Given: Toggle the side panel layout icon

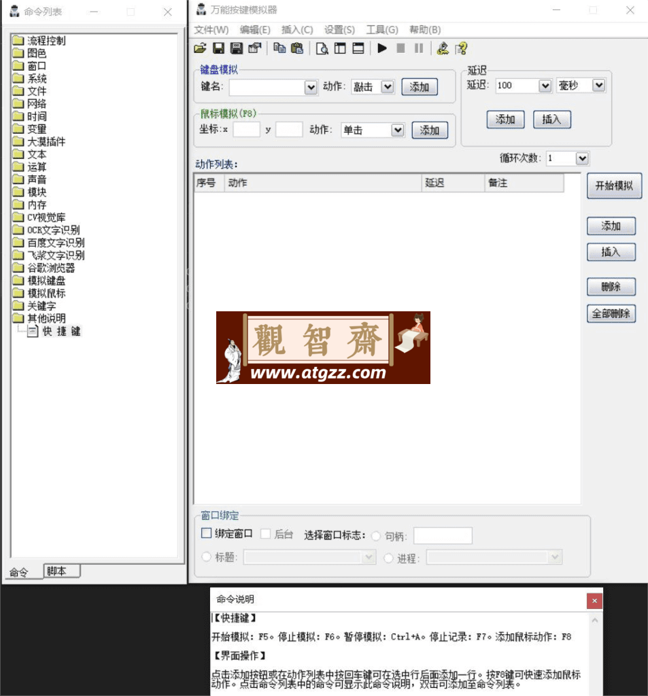Looking at the screenshot, I should pyautogui.click(x=340, y=48).
